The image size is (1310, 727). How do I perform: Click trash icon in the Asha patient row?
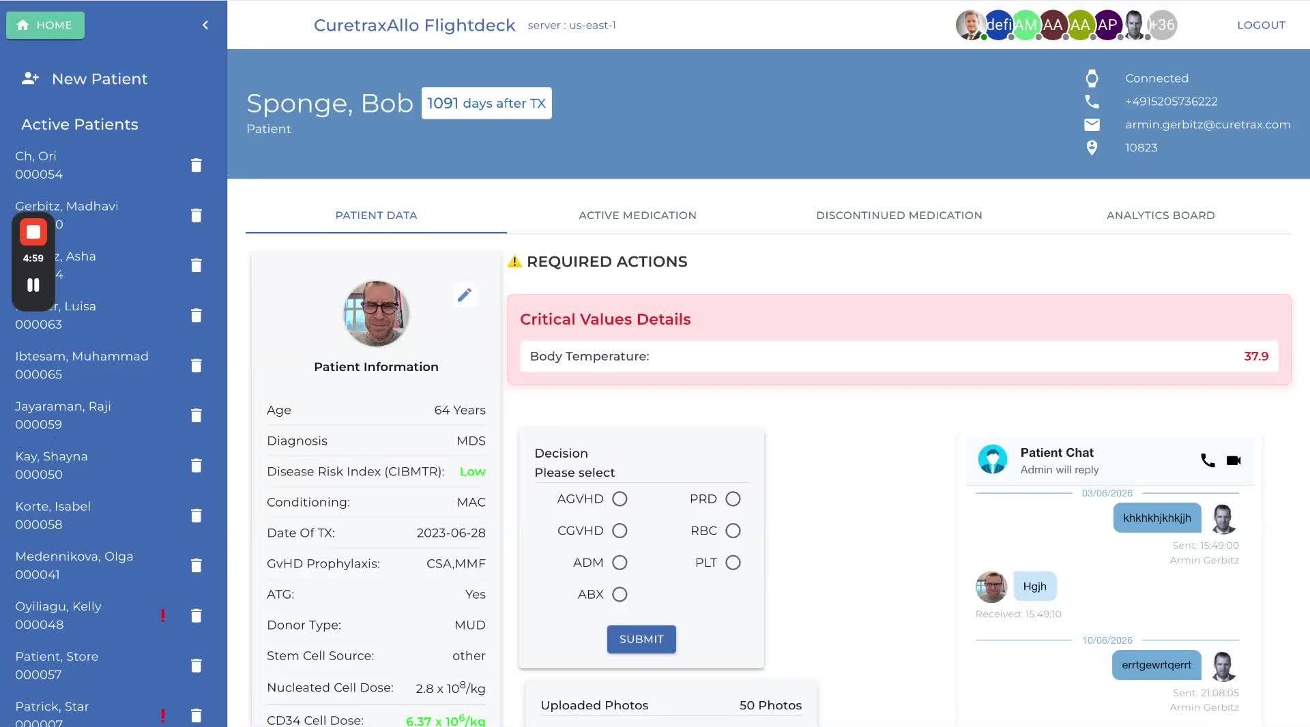pos(196,265)
